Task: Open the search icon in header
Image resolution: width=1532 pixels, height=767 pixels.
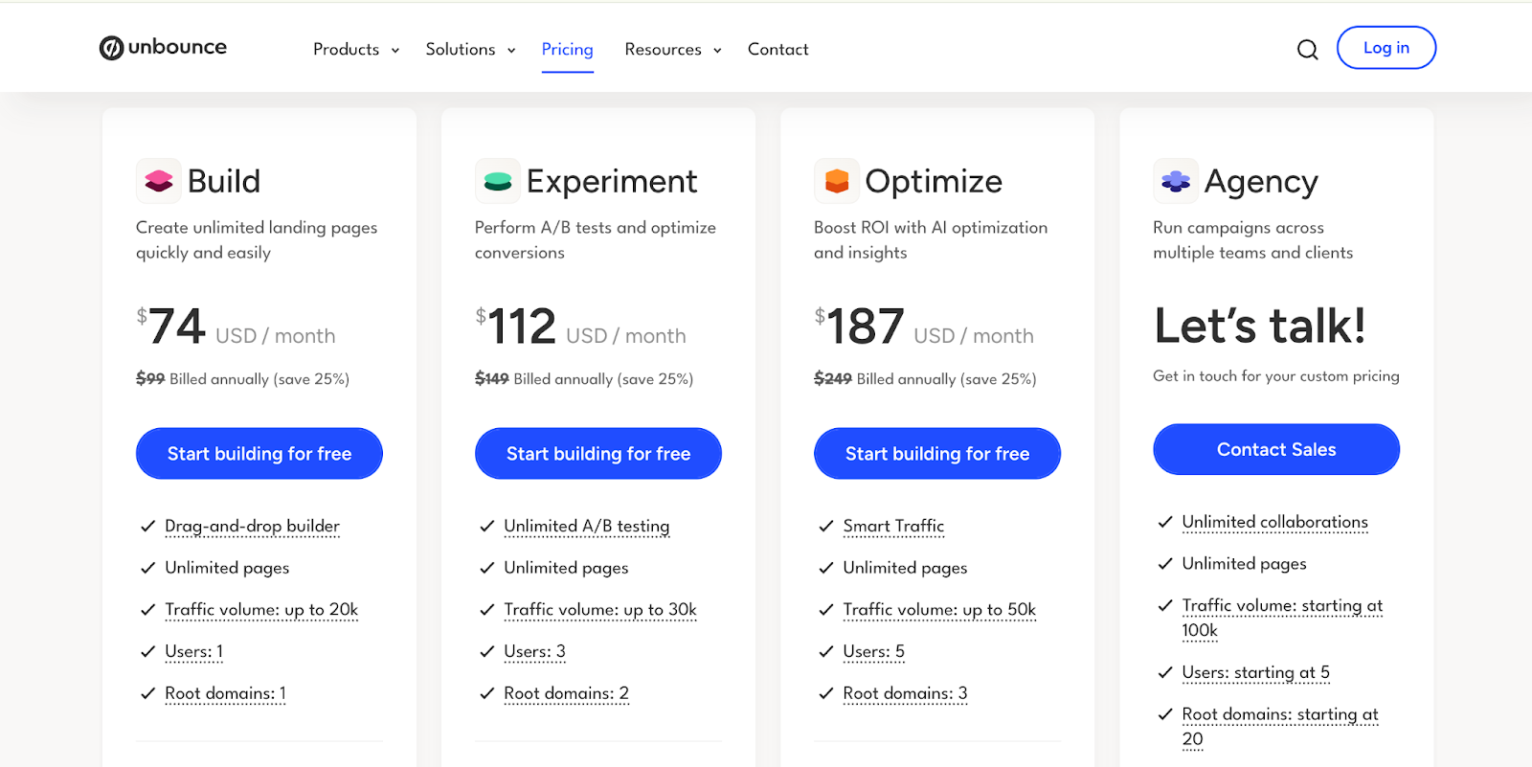Action: coord(1307,50)
